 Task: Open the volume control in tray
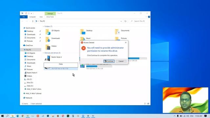point(188,116)
